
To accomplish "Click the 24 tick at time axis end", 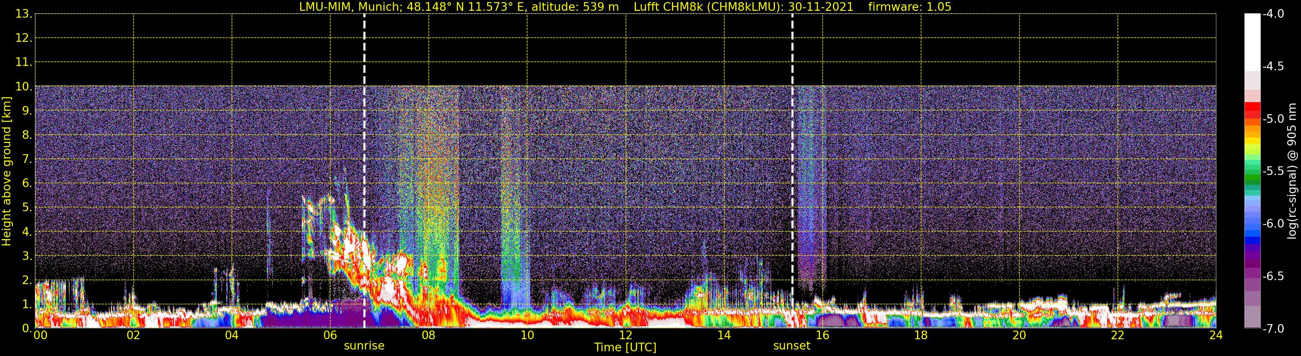I will point(1216,335).
